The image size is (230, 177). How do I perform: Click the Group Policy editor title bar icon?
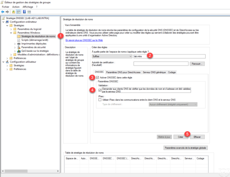(x=2, y=2)
